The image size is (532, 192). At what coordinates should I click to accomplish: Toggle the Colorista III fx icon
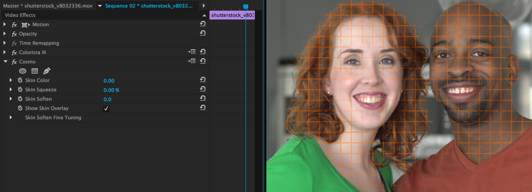coord(14,52)
